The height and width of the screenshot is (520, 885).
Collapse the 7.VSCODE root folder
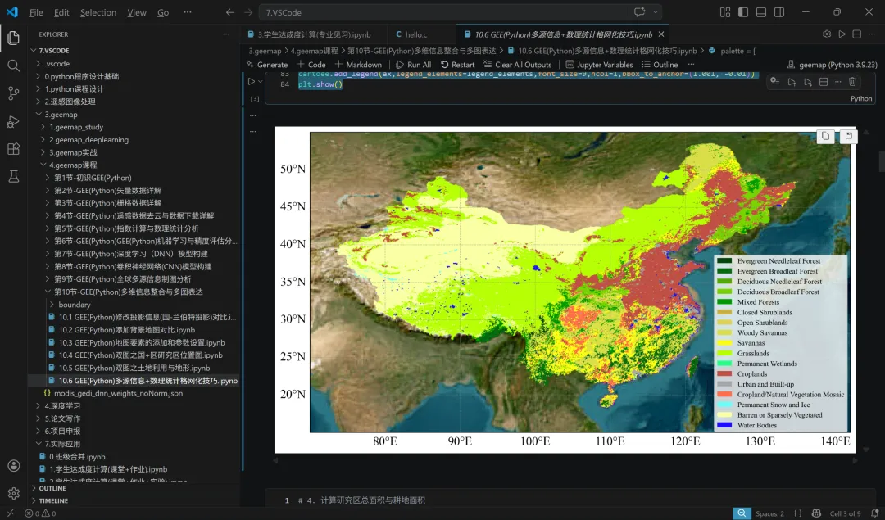[x=34, y=50]
